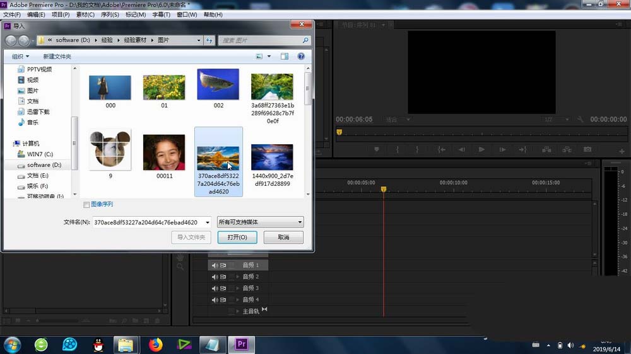Screen dimensions: 631x354
Task: Click the Forward navigation arrow in the import dialog
Action: (x=24, y=40)
